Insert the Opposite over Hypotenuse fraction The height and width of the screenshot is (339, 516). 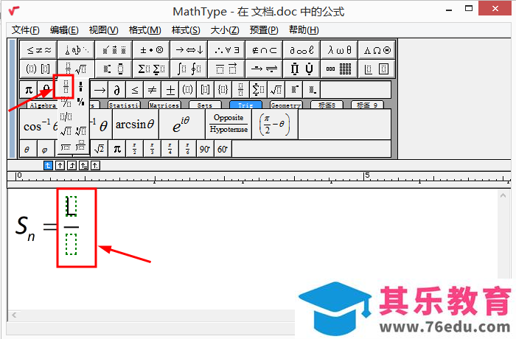pyautogui.click(x=229, y=125)
